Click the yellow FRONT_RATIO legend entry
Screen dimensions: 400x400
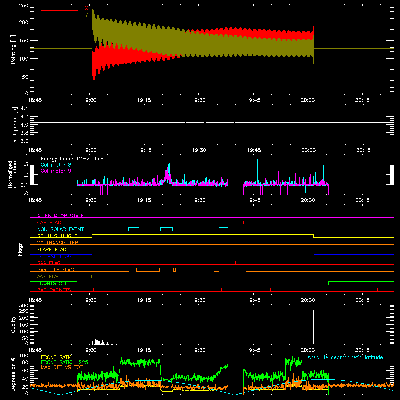(x=57, y=357)
